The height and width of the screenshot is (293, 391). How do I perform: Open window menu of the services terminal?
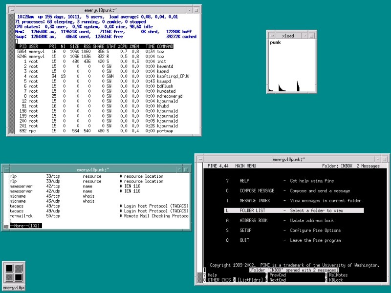pos(5,169)
